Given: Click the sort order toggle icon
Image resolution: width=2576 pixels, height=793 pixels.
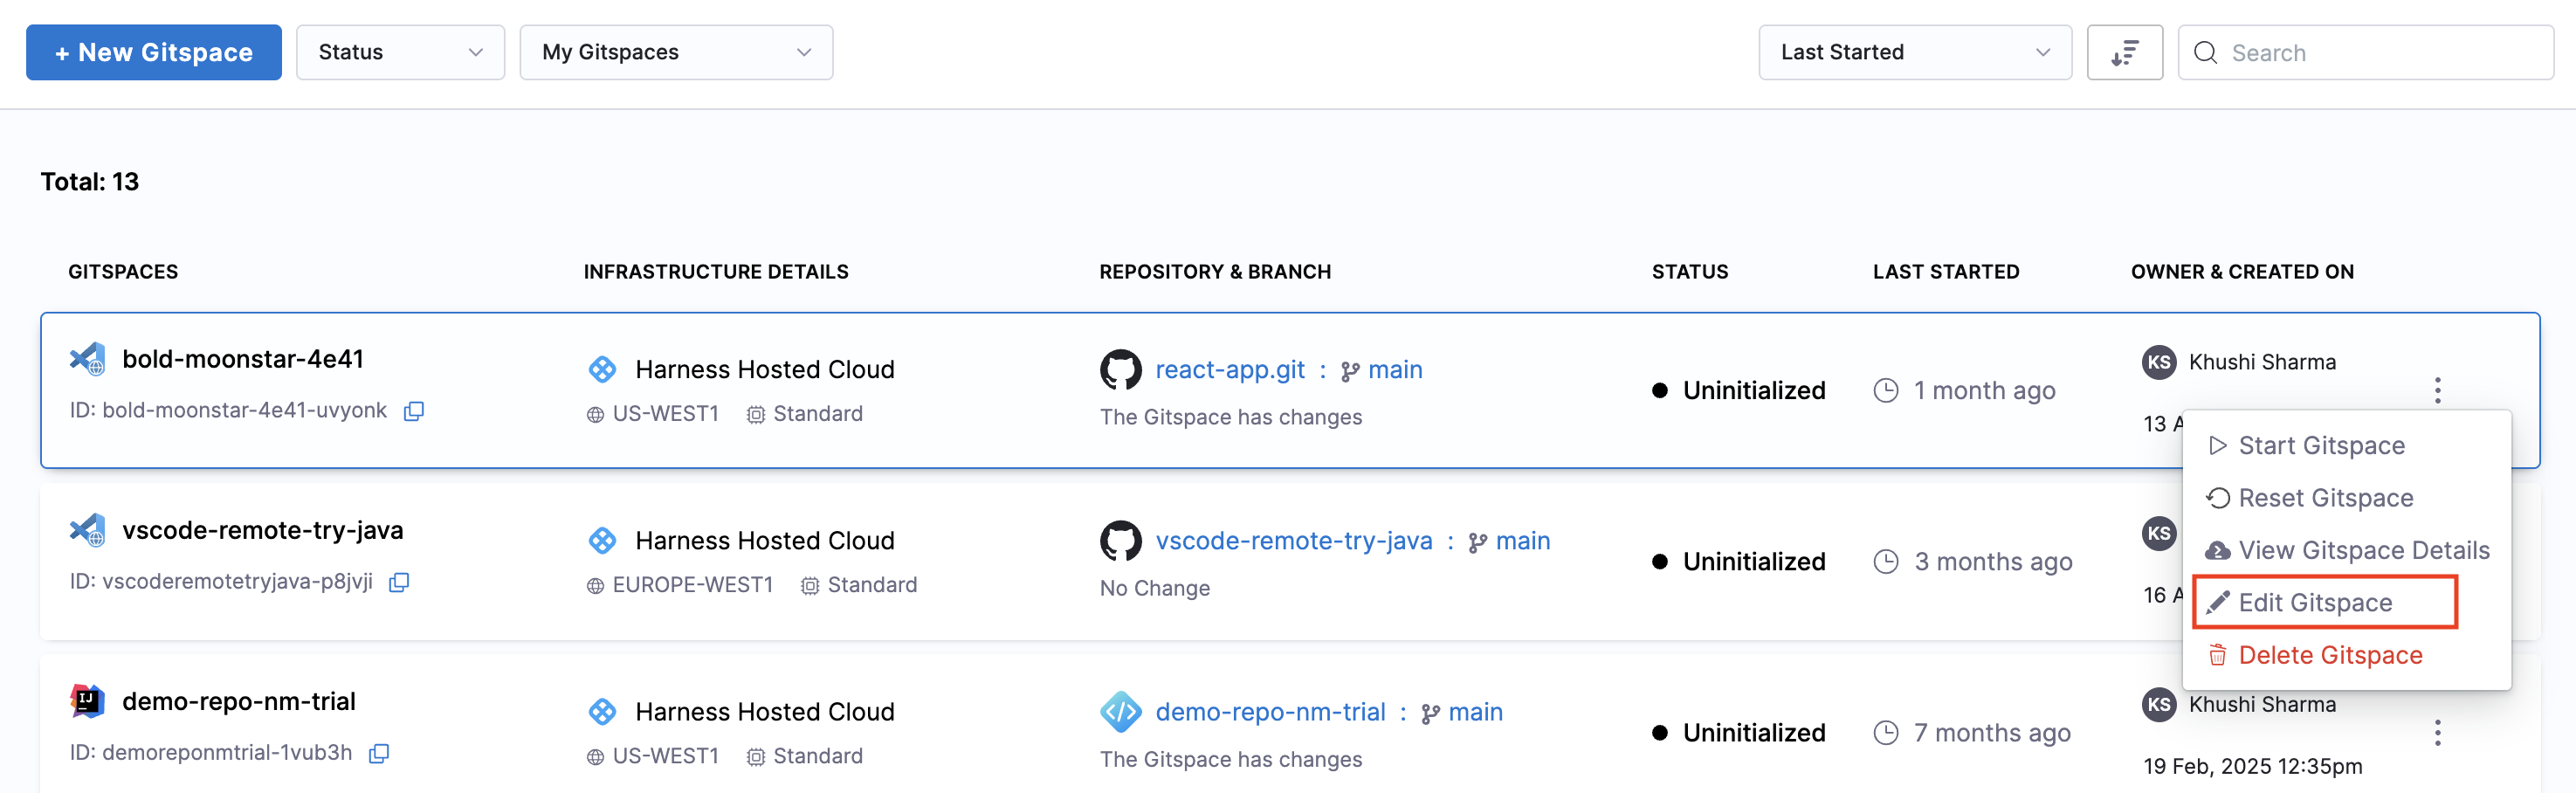Looking at the screenshot, I should pyautogui.click(x=2124, y=53).
